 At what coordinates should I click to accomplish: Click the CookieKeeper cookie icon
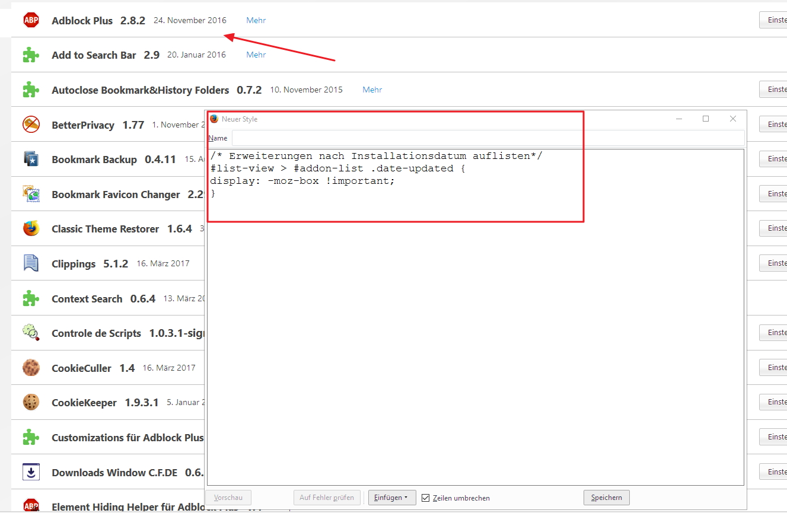(31, 402)
